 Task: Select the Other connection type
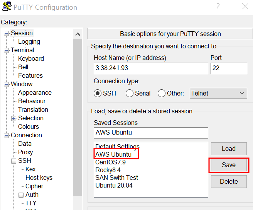coord(162,93)
